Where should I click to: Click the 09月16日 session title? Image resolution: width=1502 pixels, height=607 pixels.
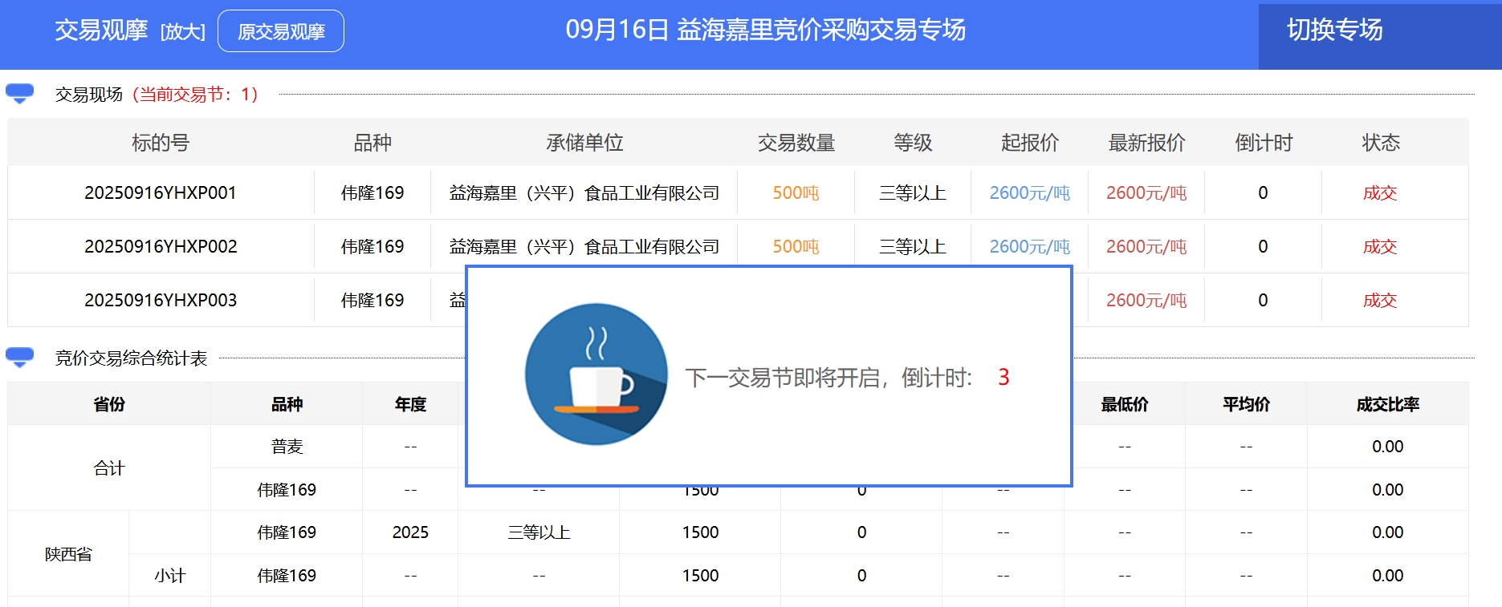766,30
